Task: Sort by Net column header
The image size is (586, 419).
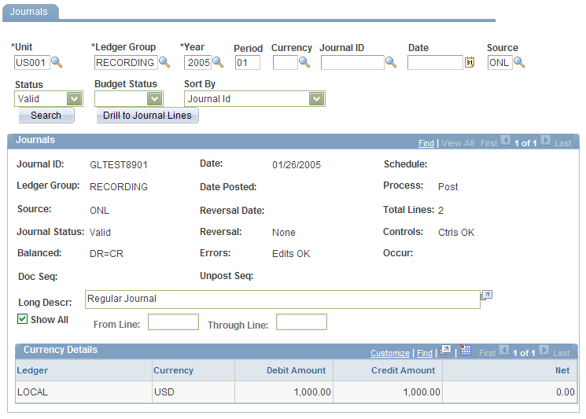Action: 562,370
